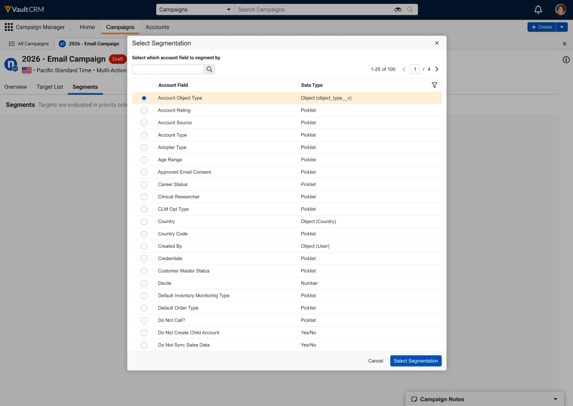Click the notifications bell icon
Image resolution: width=573 pixels, height=406 pixels.
point(538,10)
